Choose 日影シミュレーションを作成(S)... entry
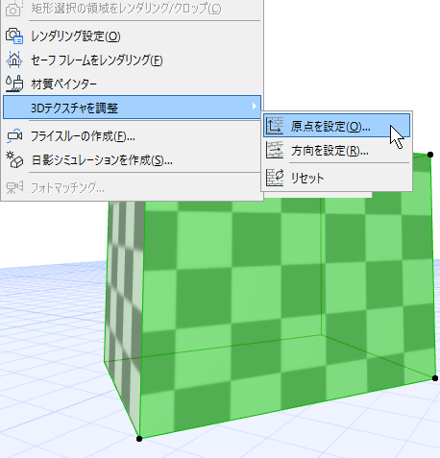Screen dimensions: 440x458 point(133,160)
